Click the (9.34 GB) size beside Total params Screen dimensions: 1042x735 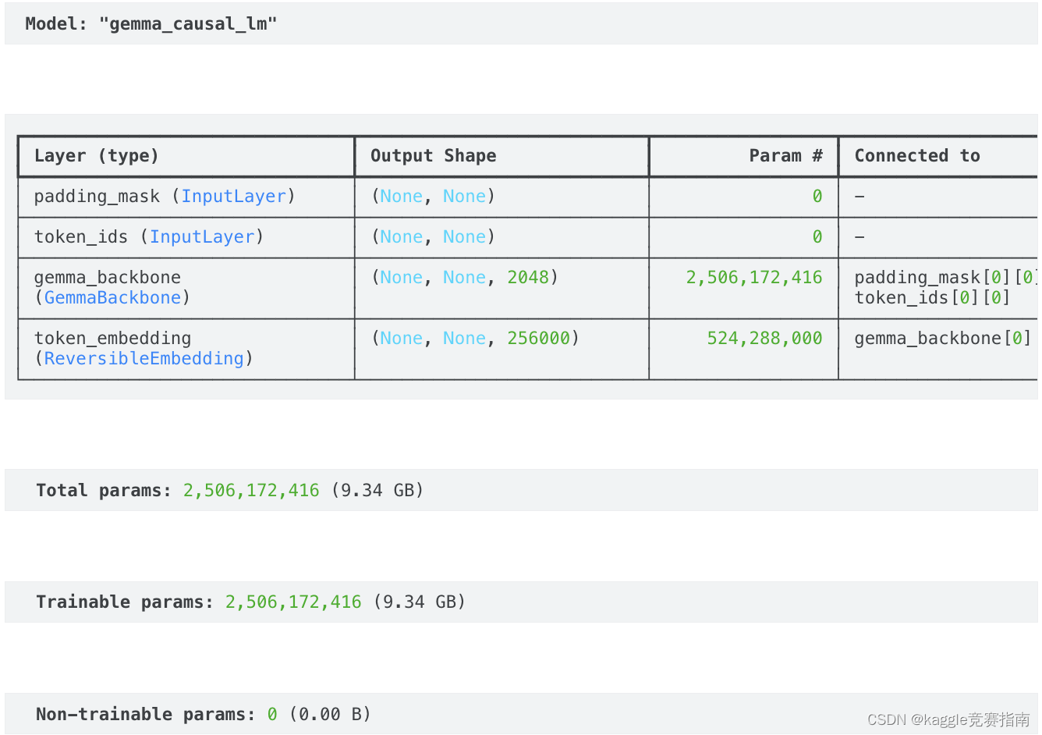pos(377,491)
